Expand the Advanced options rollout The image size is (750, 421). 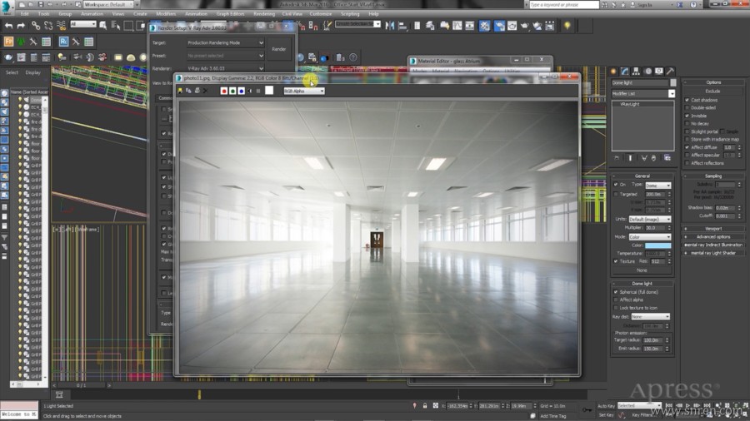tap(712, 237)
